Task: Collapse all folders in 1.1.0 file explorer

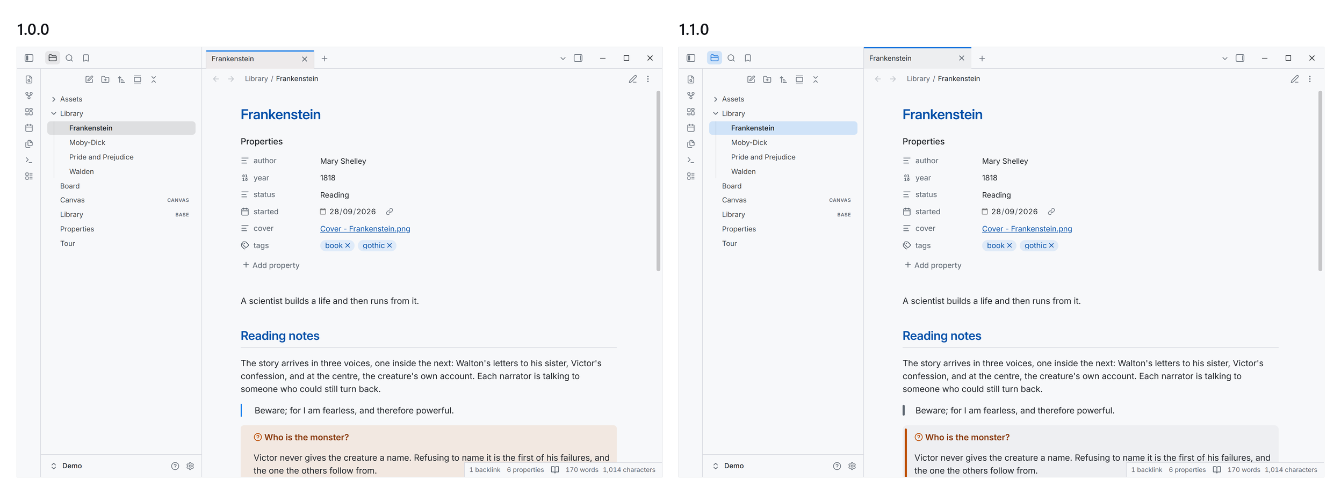Action: point(816,79)
